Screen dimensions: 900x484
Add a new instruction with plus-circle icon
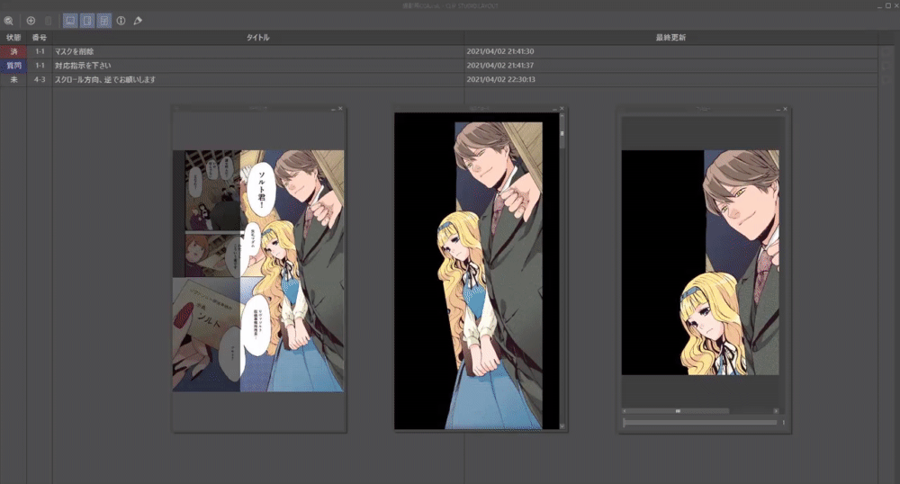coord(31,21)
